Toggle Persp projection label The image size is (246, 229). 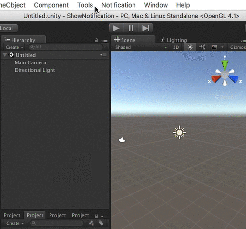(224, 97)
